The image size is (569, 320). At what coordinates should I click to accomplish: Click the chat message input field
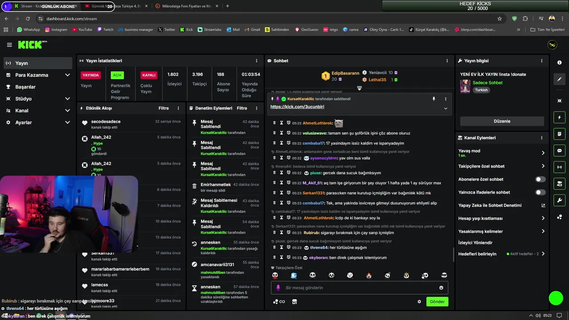[360, 288]
